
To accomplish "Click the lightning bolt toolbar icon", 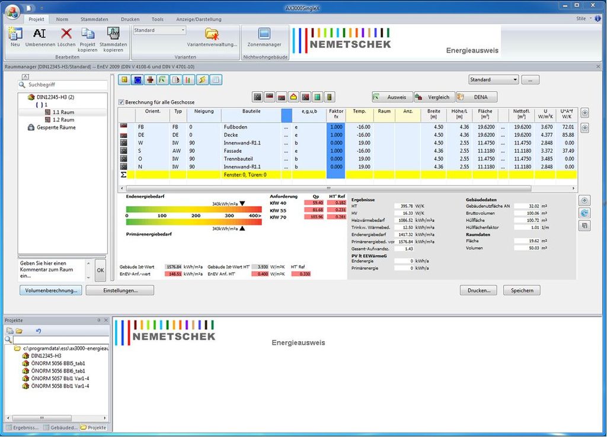I will click(x=202, y=80).
